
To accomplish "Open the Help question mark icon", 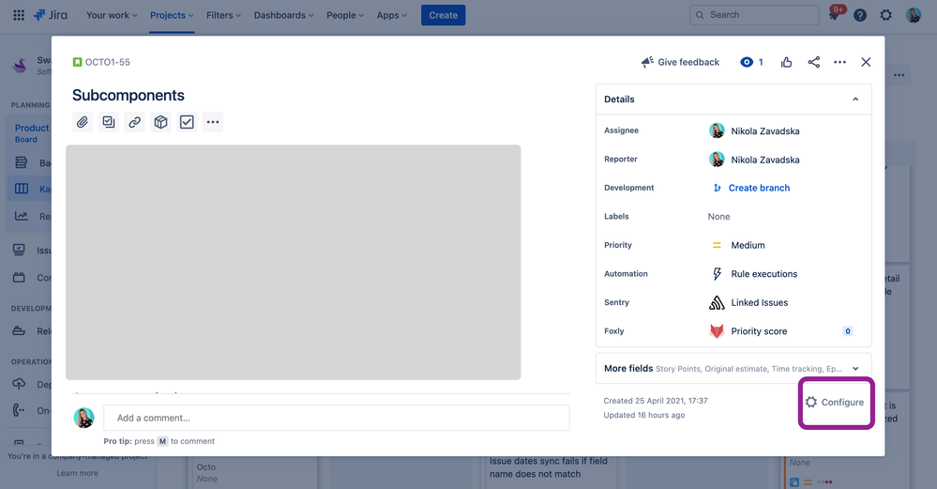I will pos(860,16).
